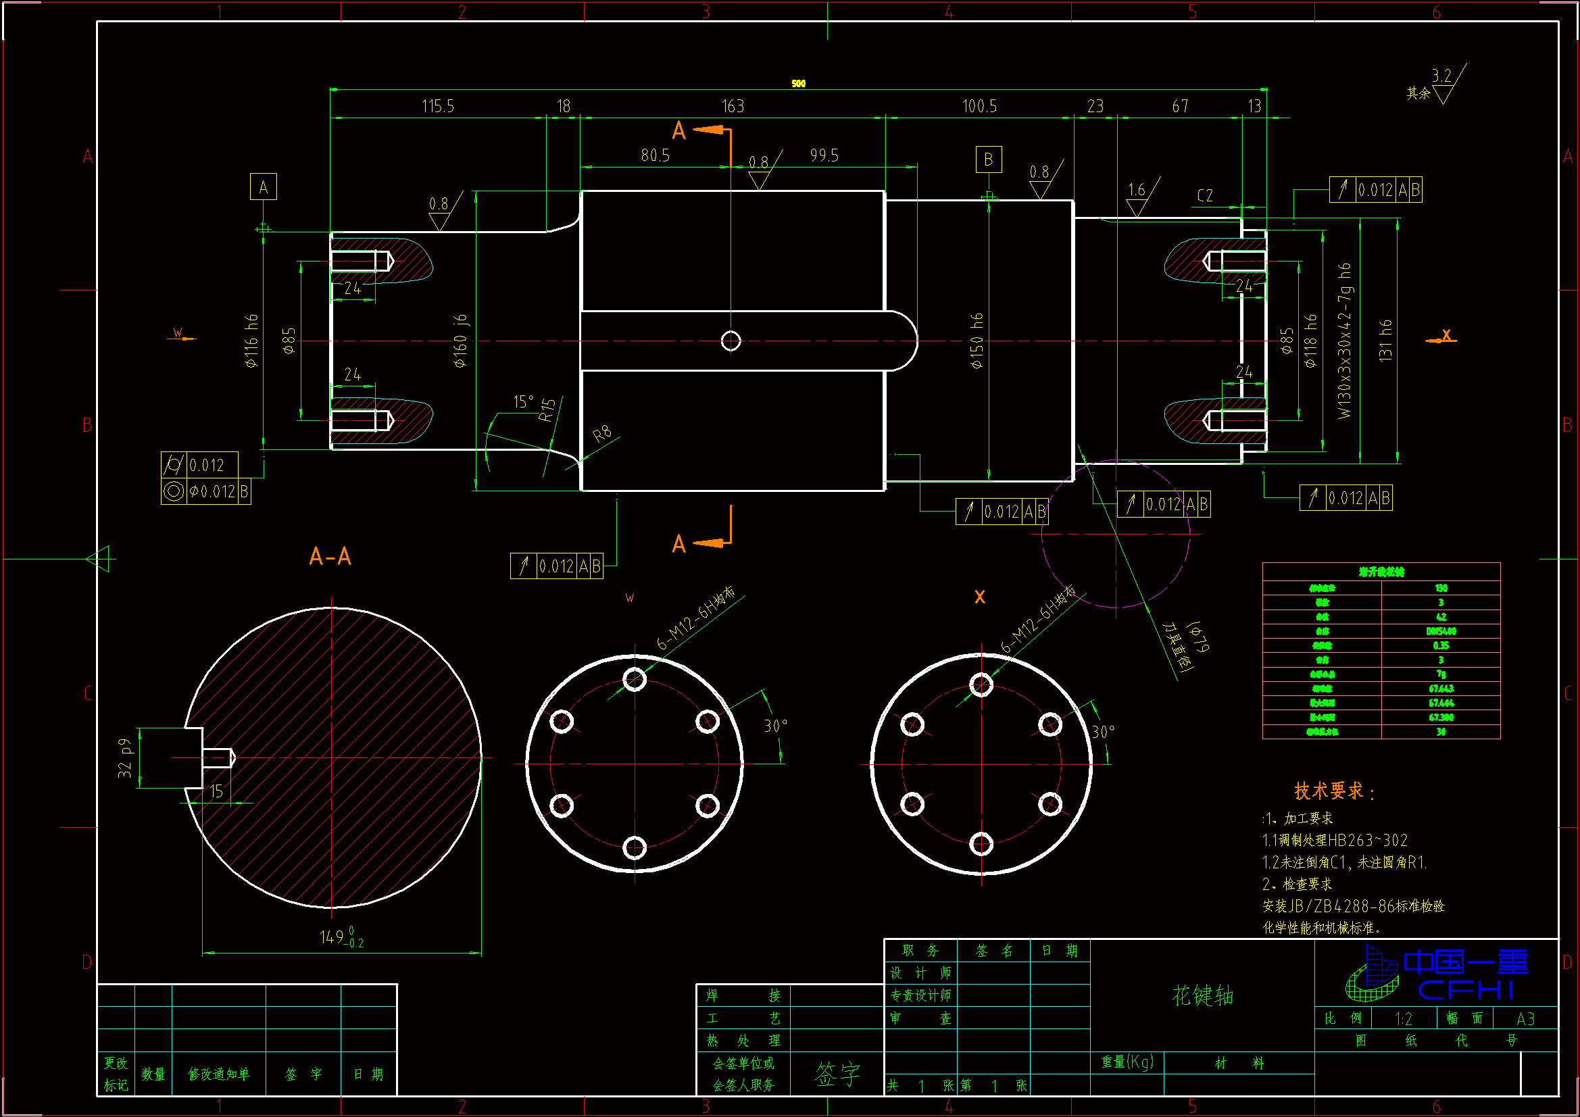Viewport: 1580px width, 1117px height.
Task: Select the concentricity φ0.012 B tolerance frame
Action: click(x=205, y=491)
